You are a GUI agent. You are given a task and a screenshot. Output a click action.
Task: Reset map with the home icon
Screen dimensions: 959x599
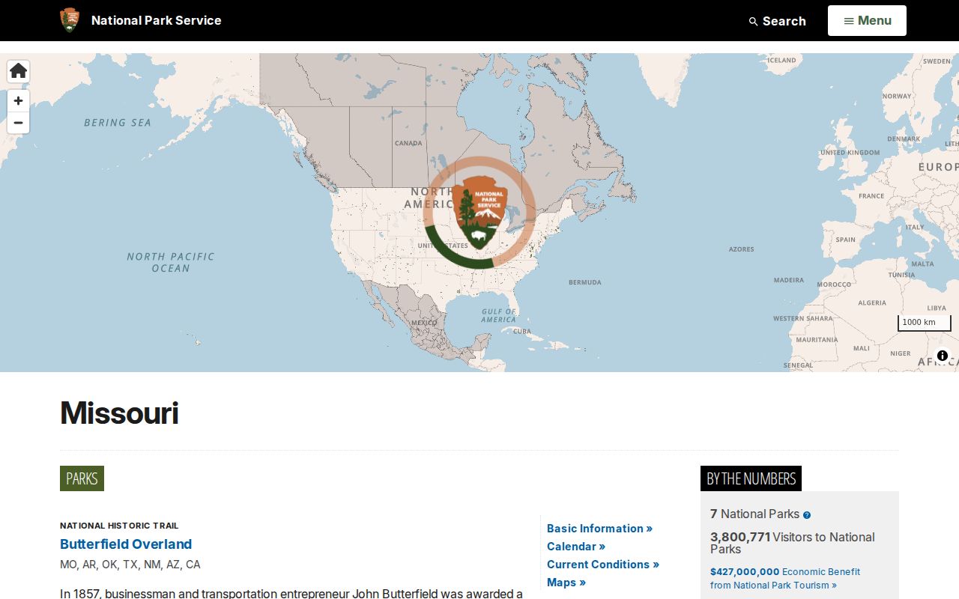tap(18, 71)
